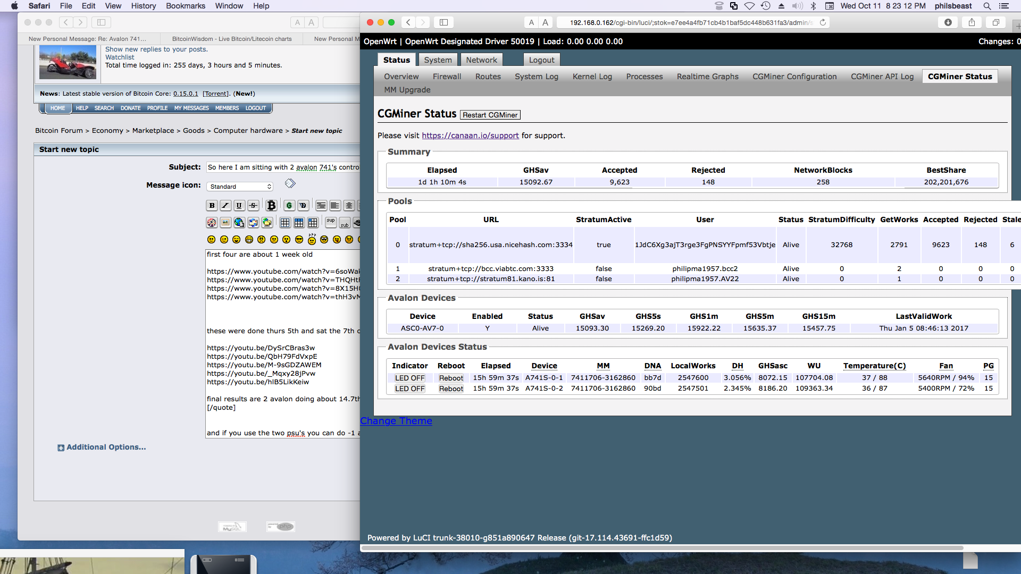Screen dimensions: 1021x574
Task: Toggle LED OFF for A741S-0-2
Action: pos(409,389)
